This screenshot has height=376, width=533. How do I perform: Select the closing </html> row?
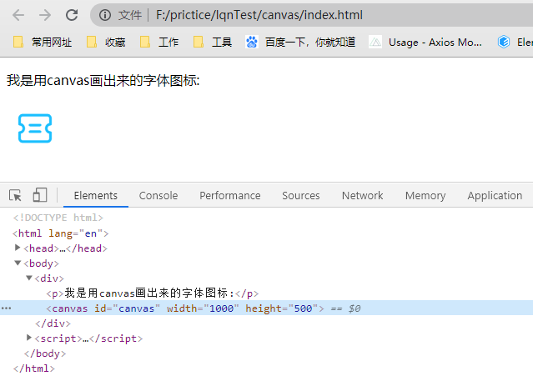point(33,368)
